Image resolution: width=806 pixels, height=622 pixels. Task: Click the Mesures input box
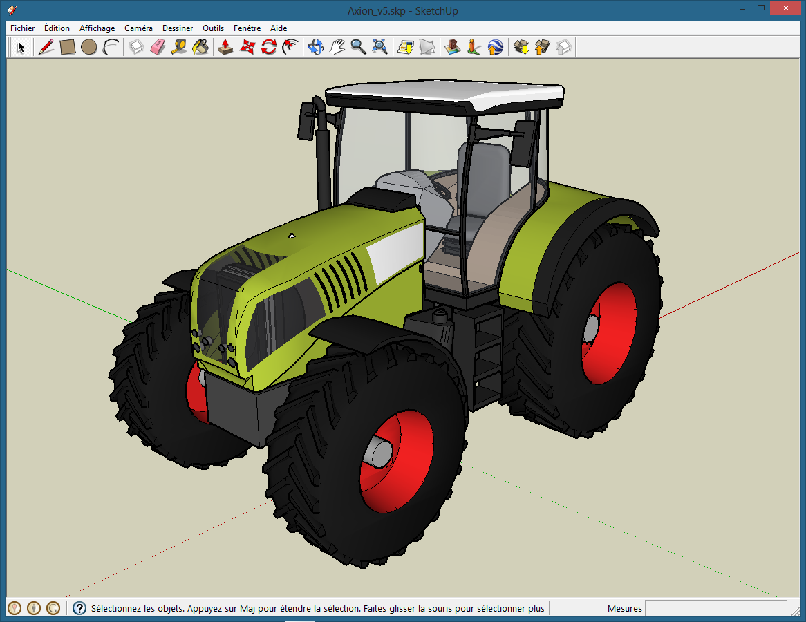715,608
